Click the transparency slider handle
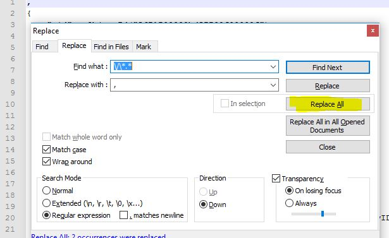The width and height of the screenshot is (389, 238). point(323,213)
